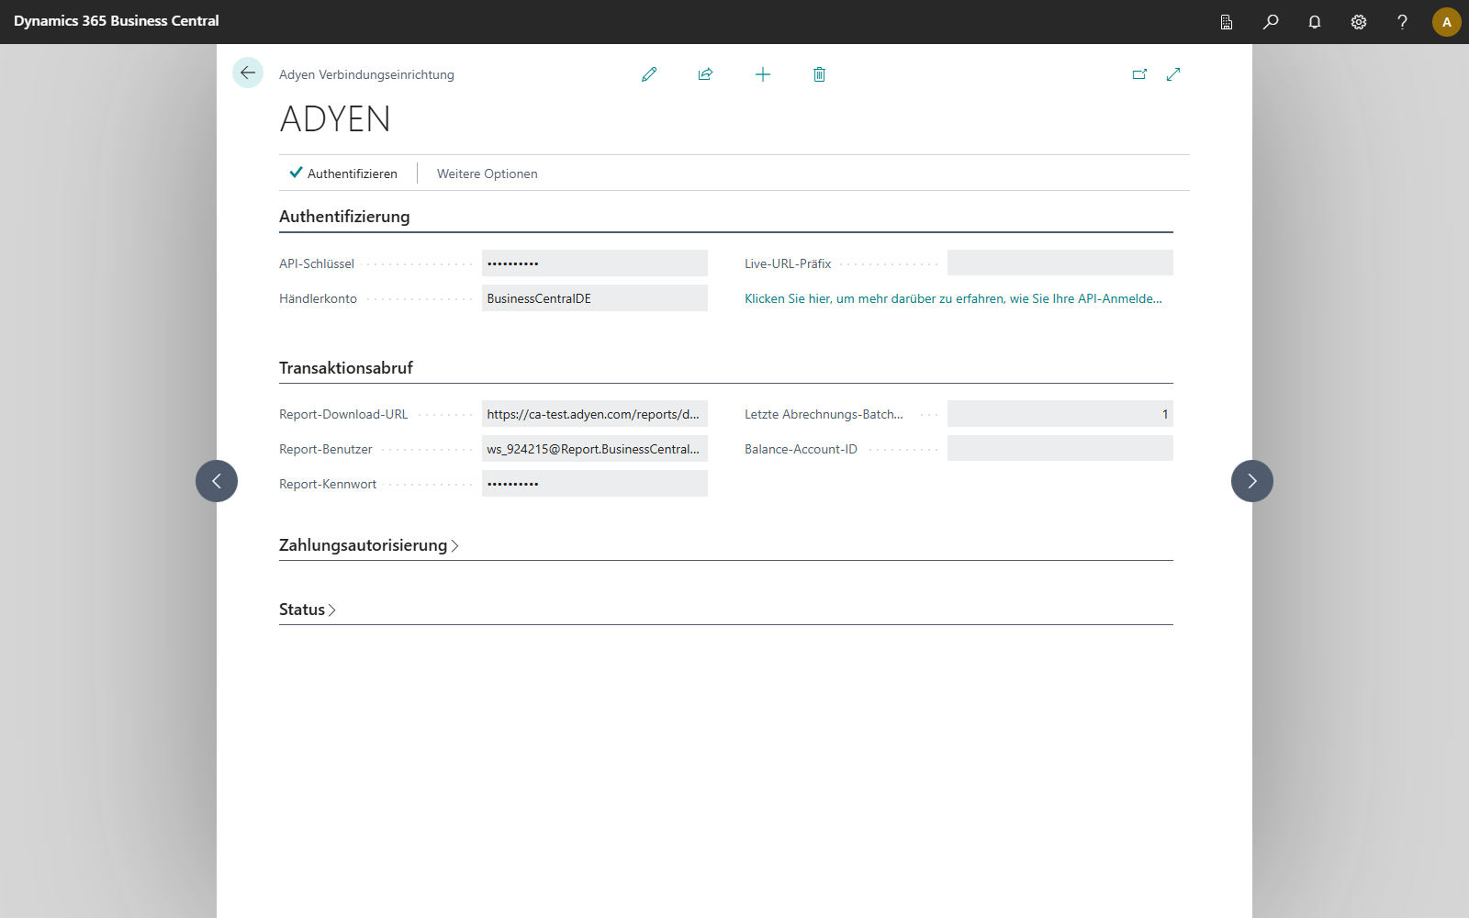Click the pencil edit icon
This screenshot has width=1469, height=918.
(649, 74)
